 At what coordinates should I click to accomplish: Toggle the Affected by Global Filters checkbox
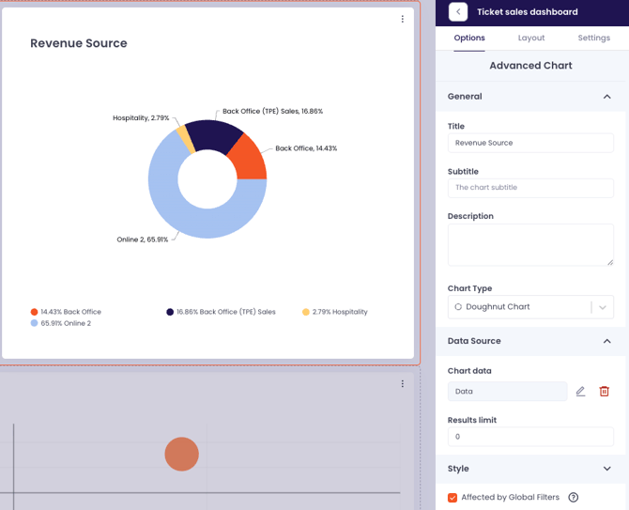(x=453, y=498)
